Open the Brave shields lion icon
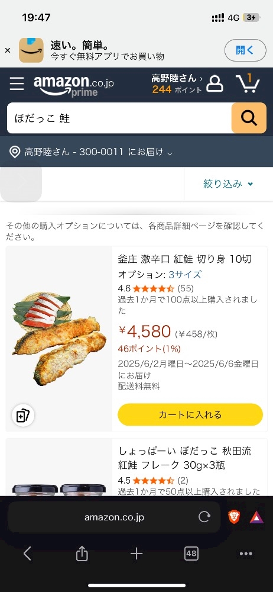This screenshot has height=592, width=273. tap(234, 517)
